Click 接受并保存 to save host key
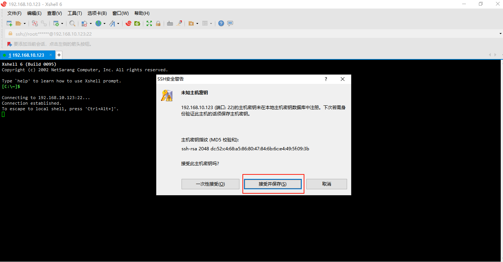Image resolution: width=503 pixels, height=262 pixels. pyautogui.click(x=273, y=184)
